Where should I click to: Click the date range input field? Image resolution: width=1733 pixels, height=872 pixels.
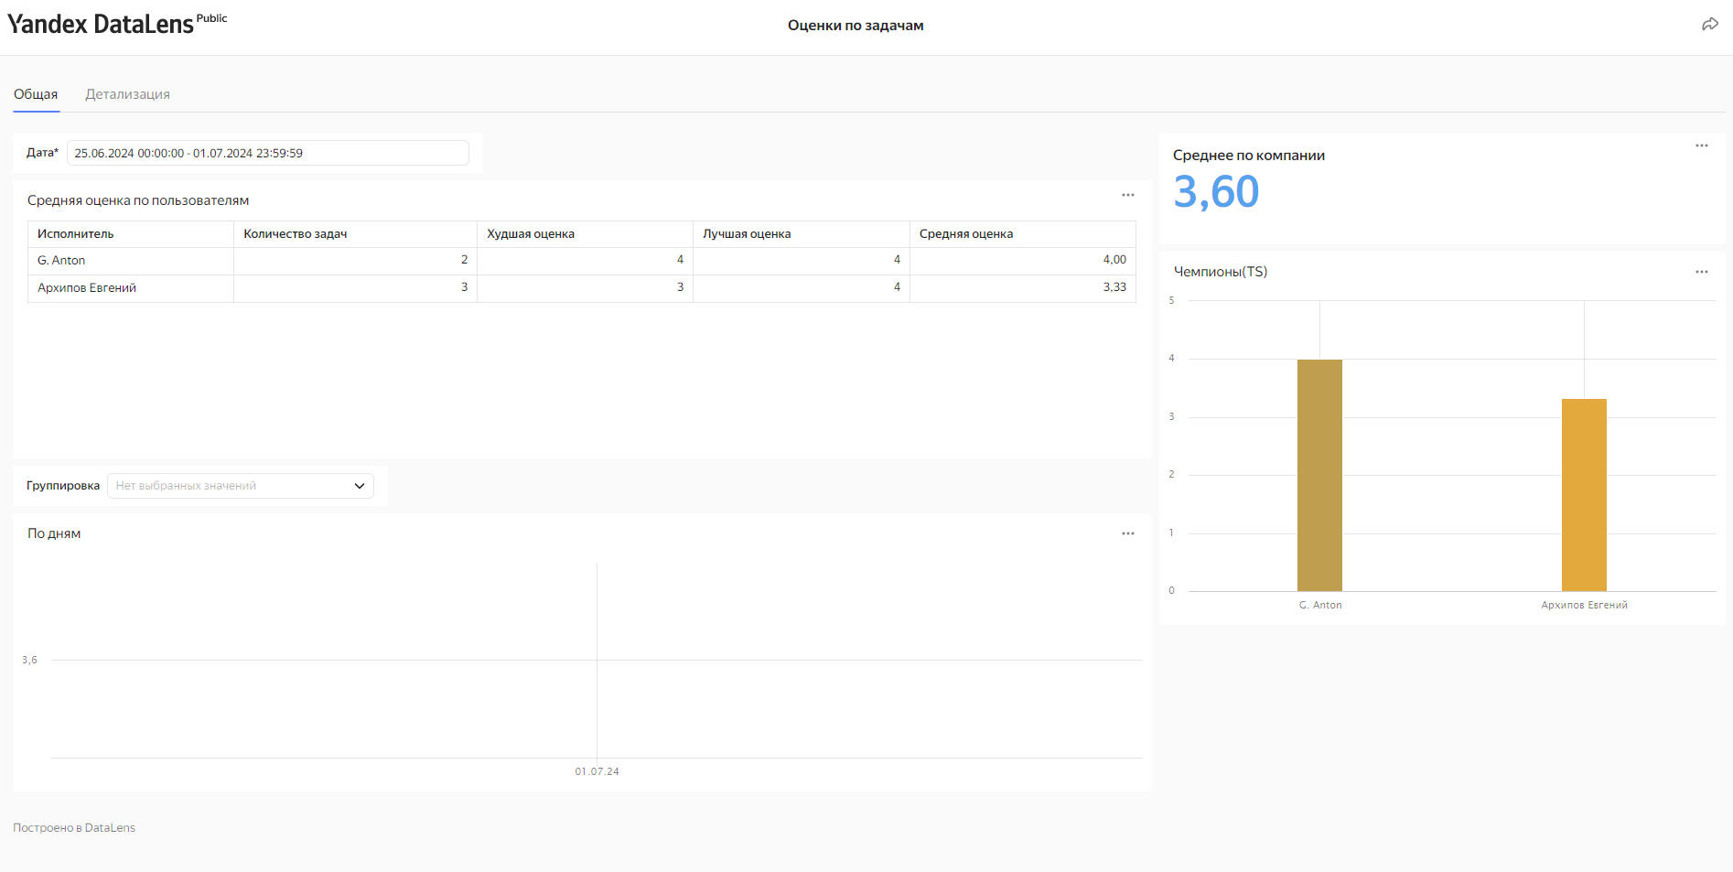tap(267, 153)
